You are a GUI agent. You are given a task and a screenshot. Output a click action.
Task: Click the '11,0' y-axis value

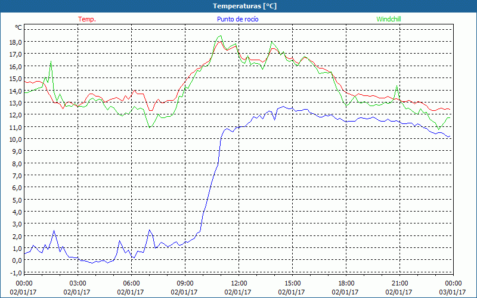click(16, 127)
